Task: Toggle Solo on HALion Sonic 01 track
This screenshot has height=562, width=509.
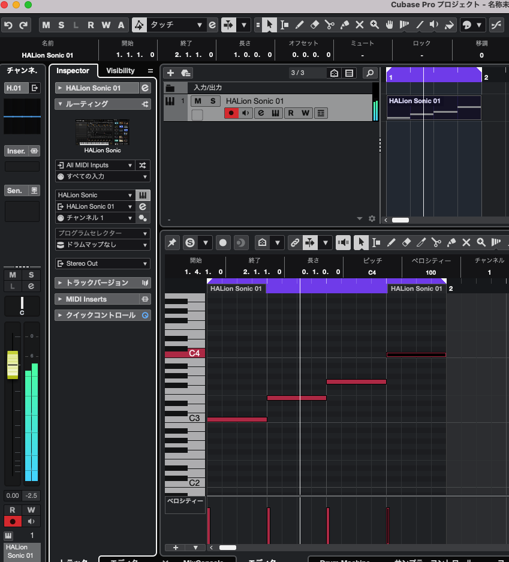Action: point(213,101)
